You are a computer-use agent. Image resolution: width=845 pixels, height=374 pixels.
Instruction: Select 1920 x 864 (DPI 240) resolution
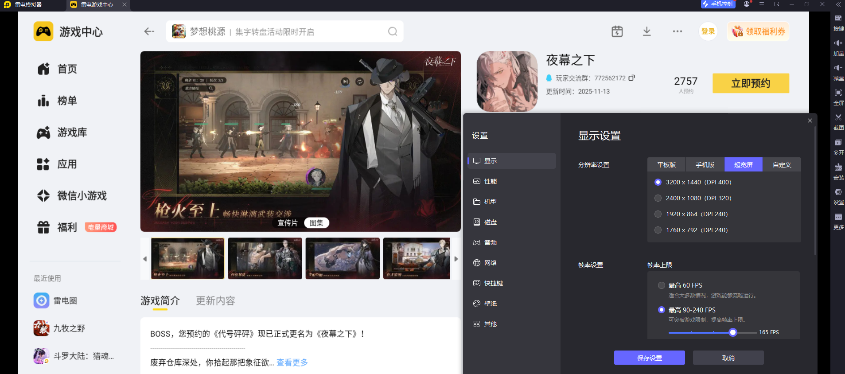tap(658, 214)
